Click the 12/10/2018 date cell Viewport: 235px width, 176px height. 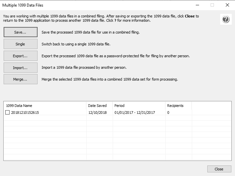pyautogui.click(x=97, y=113)
